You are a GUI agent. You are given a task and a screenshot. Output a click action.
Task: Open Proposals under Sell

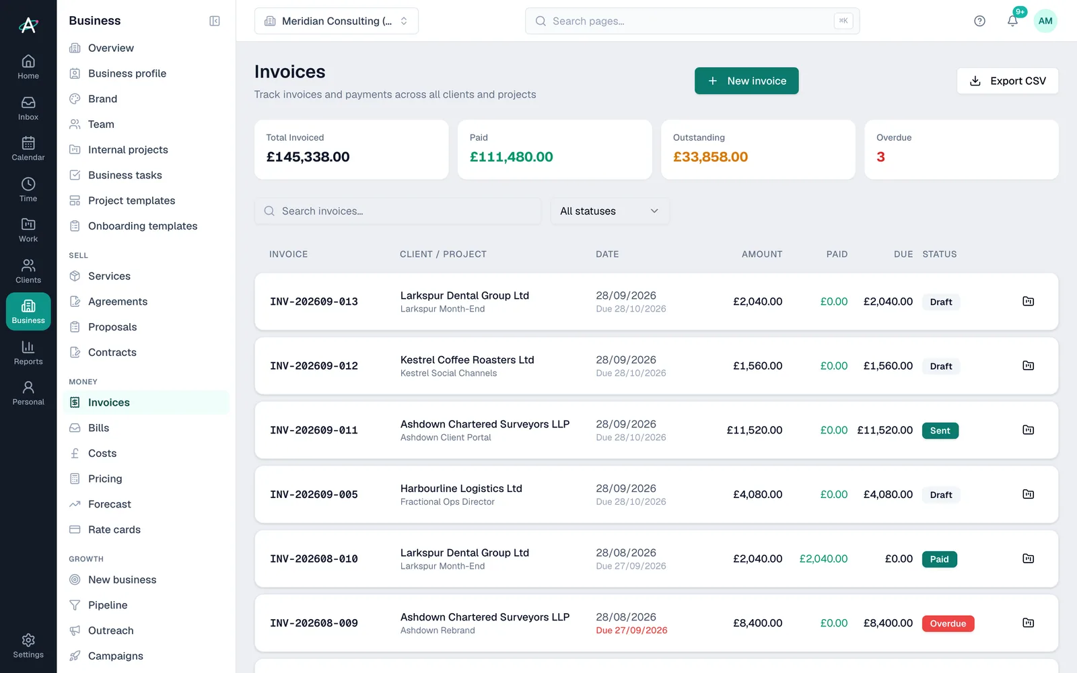click(x=146, y=327)
